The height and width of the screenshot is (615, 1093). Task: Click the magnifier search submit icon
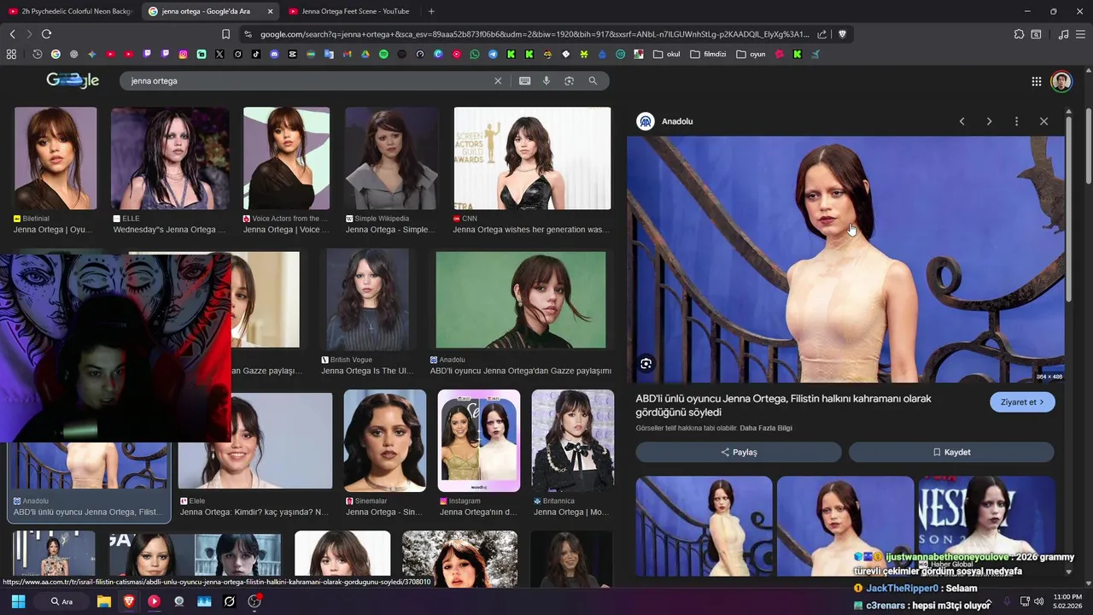tap(593, 81)
